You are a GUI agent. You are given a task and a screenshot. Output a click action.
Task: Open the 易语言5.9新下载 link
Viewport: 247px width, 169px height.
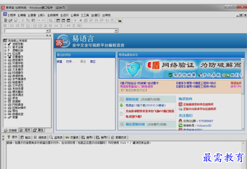pos(145,105)
